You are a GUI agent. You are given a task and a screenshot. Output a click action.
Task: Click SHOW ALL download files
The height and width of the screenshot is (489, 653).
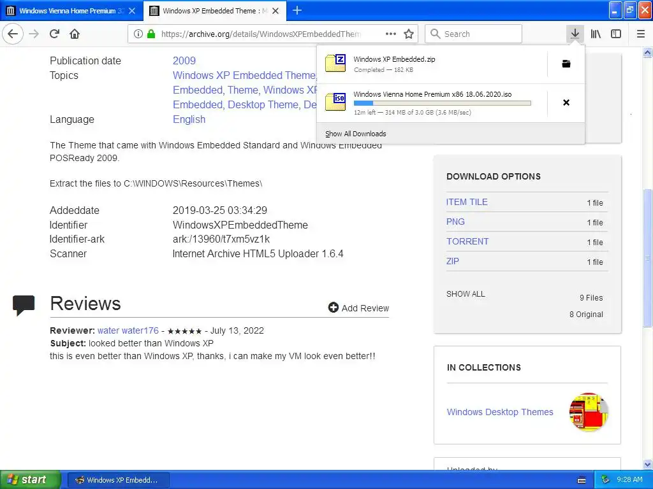(x=466, y=294)
